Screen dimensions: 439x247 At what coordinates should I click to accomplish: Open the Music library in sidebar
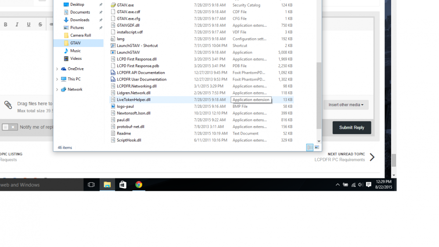click(x=76, y=51)
